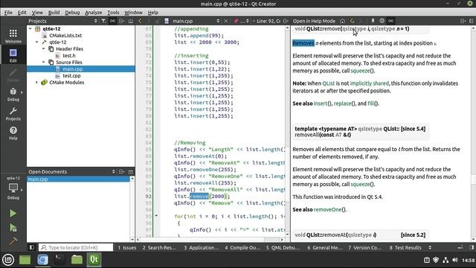The image size is (476, 268).
Task: Go back in editor navigation history
Action: point(140,21)
